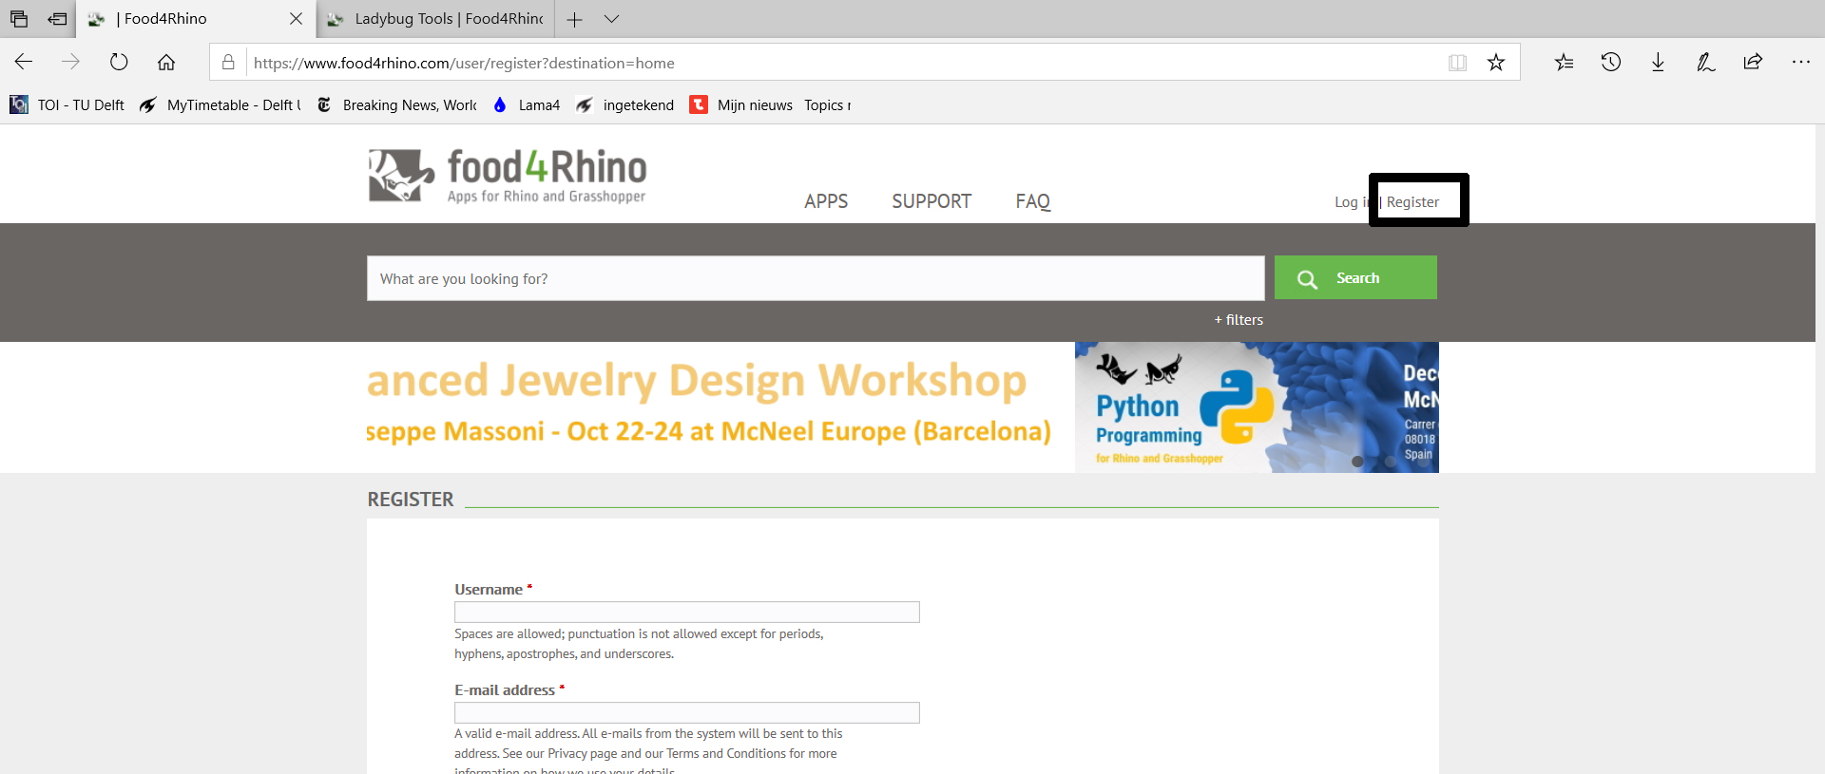Screen dimensions: 1825x774
Task: Click the set these tabs aside icon
Action: pyautogui.click(x=57, y=19)
